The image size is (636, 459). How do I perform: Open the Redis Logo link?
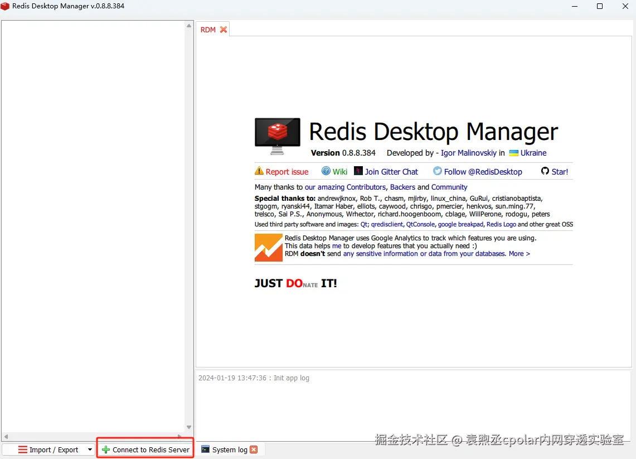pos(501,224)
